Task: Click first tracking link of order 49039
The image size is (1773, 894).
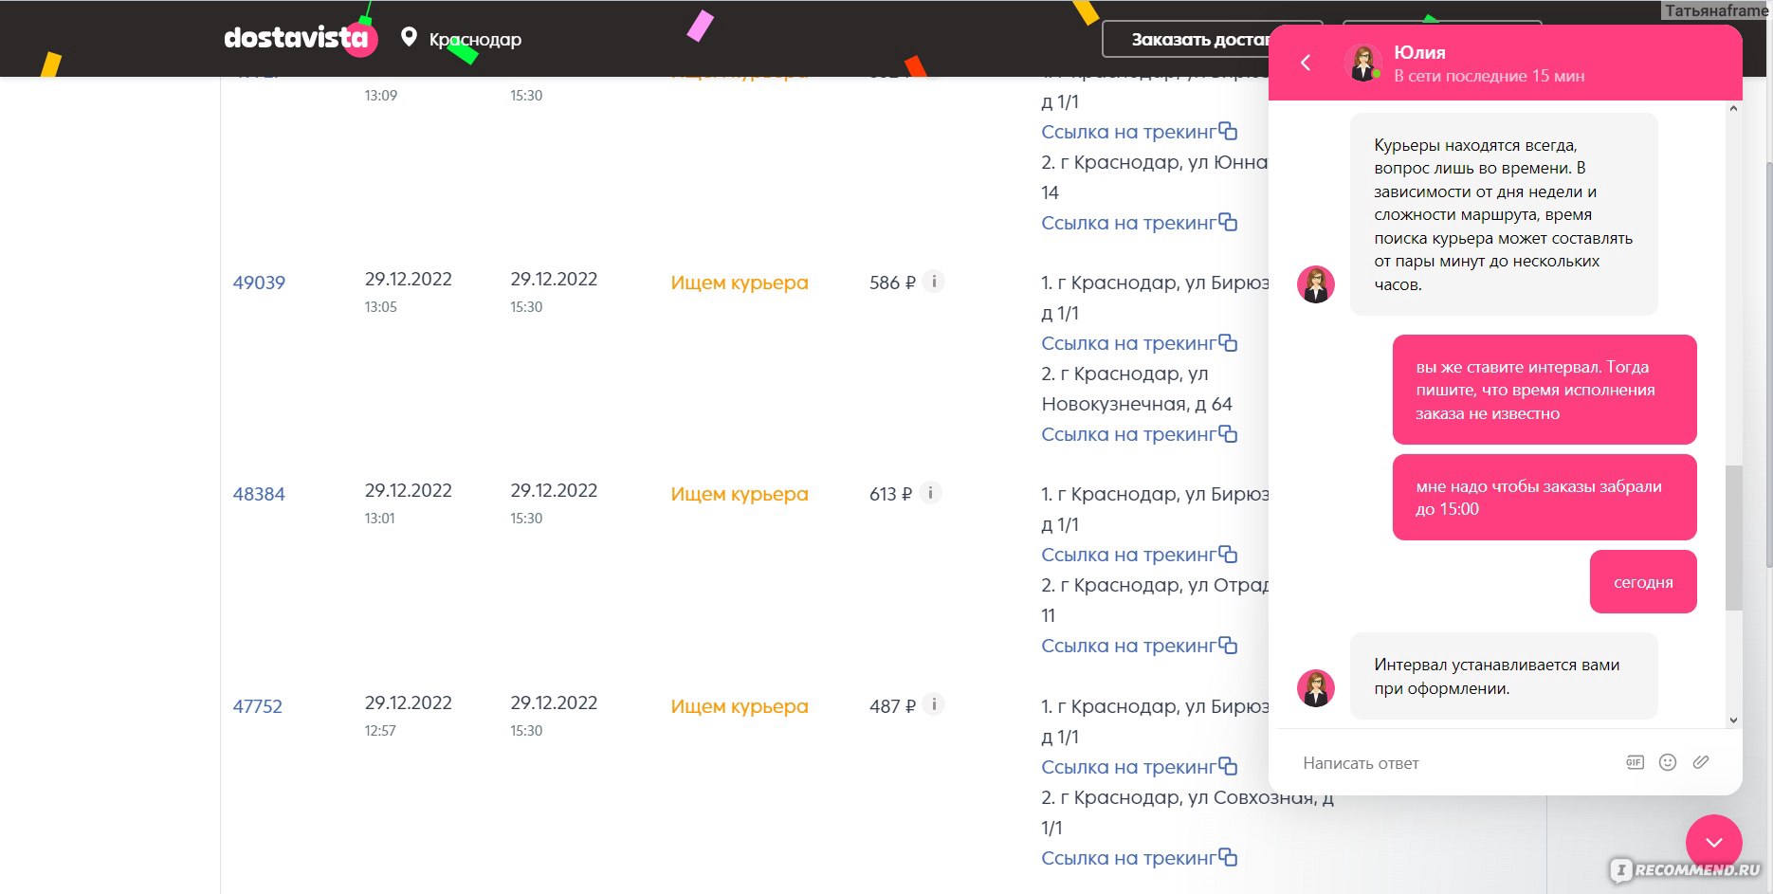Action: pos(1128,343)
